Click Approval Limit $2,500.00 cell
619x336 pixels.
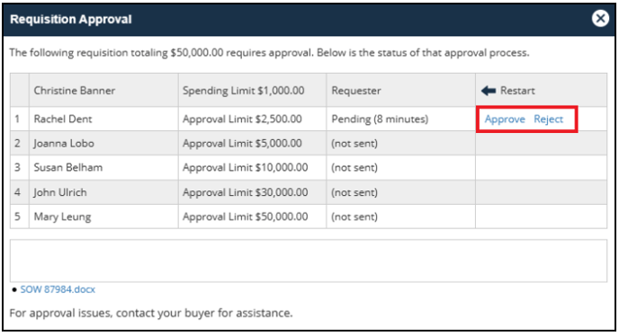(x=252, y=119)
